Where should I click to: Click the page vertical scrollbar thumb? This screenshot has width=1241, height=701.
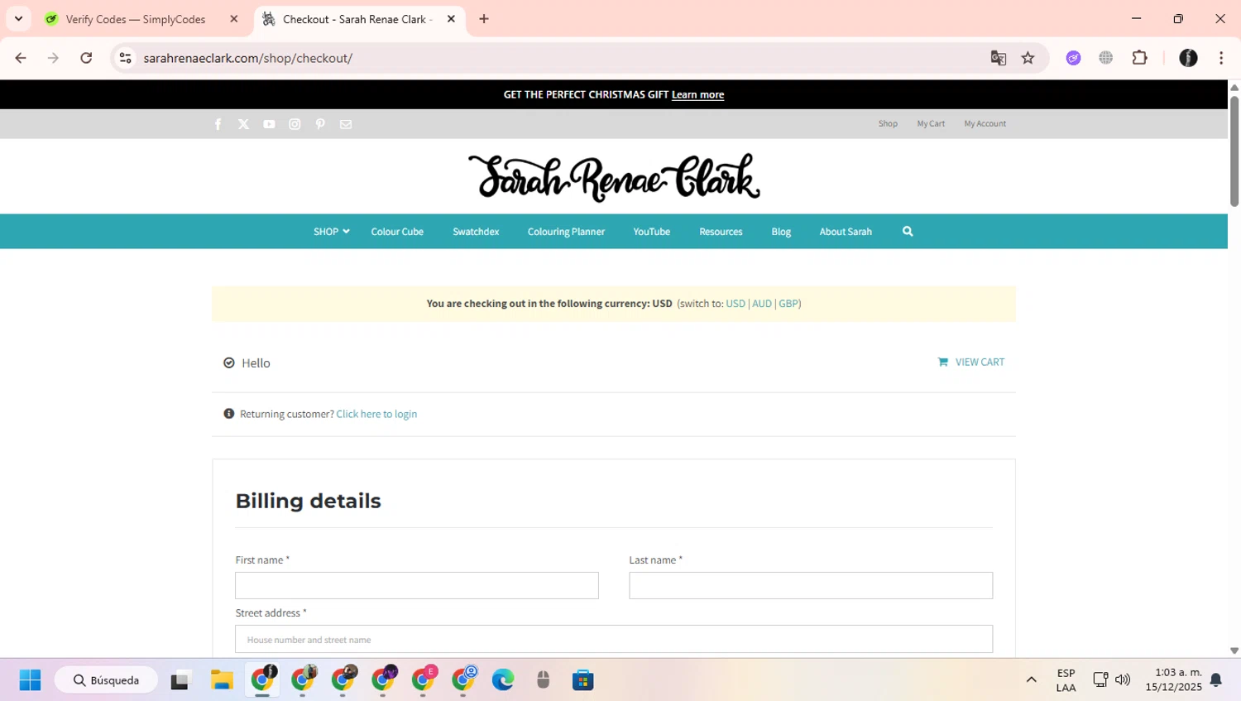(1234, 151)
